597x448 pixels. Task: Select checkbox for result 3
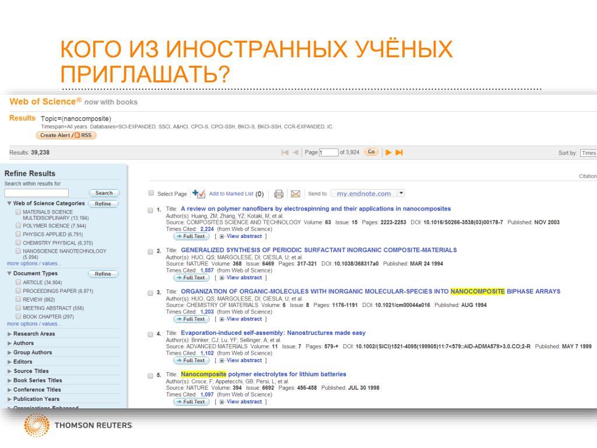150,293
